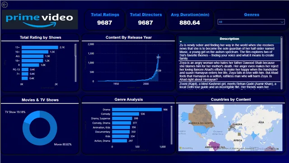Click the ÁSIA map label
Screen dimensions: 289x163
tap(261, 122)
